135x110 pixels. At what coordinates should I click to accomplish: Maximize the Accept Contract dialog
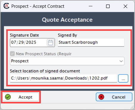tap(108, 6)
